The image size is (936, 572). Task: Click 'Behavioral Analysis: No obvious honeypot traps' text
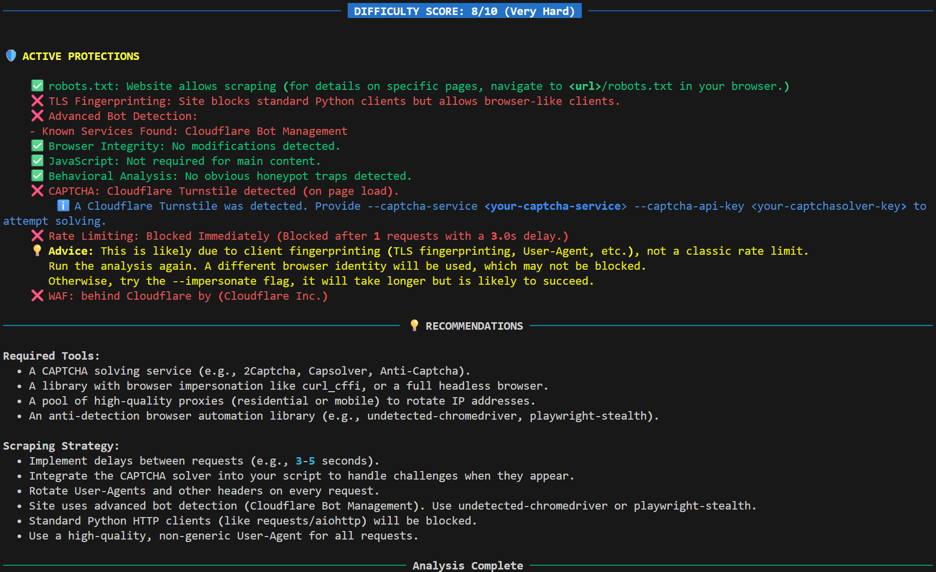point(198,176)
